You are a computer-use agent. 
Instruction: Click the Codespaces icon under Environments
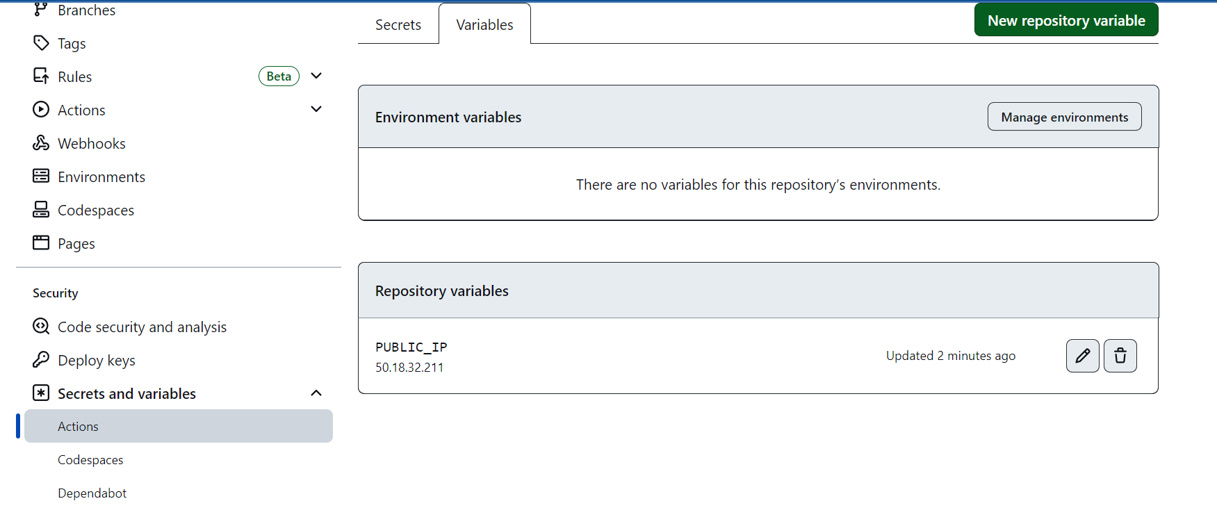[41, 210]
